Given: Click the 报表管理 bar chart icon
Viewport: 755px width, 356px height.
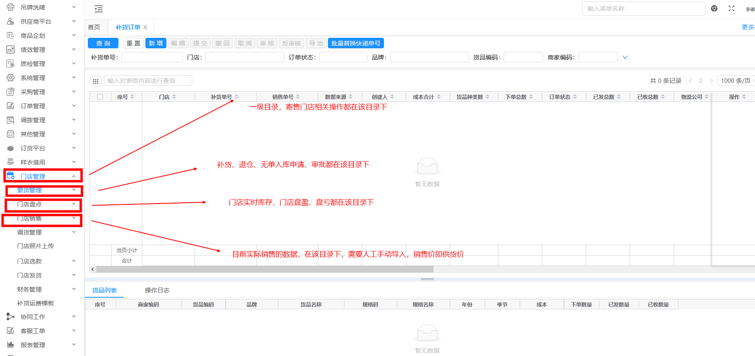Looking at the screenshot, I should (10, 345).
